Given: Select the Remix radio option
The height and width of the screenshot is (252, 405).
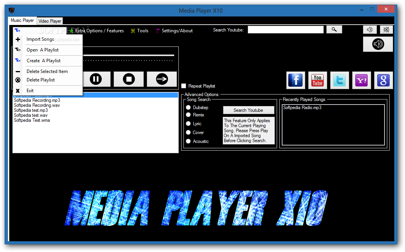Looking at the screenshot, I should pyautogui.click(x=188, y=115).
